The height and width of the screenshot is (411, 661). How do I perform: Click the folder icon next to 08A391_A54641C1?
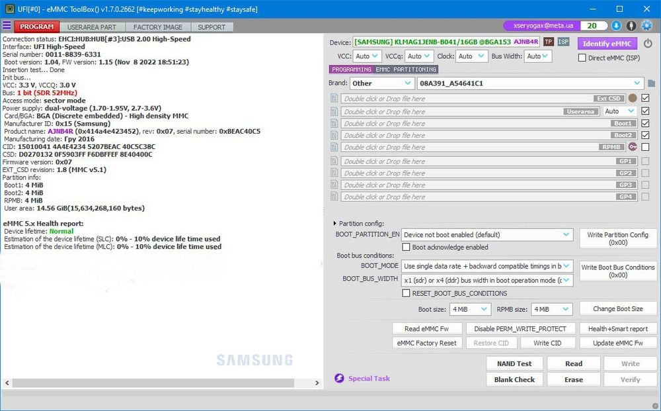[651, 83]
